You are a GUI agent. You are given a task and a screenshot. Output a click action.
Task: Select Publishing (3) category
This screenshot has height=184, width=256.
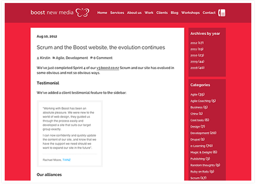tap(200, 159)
